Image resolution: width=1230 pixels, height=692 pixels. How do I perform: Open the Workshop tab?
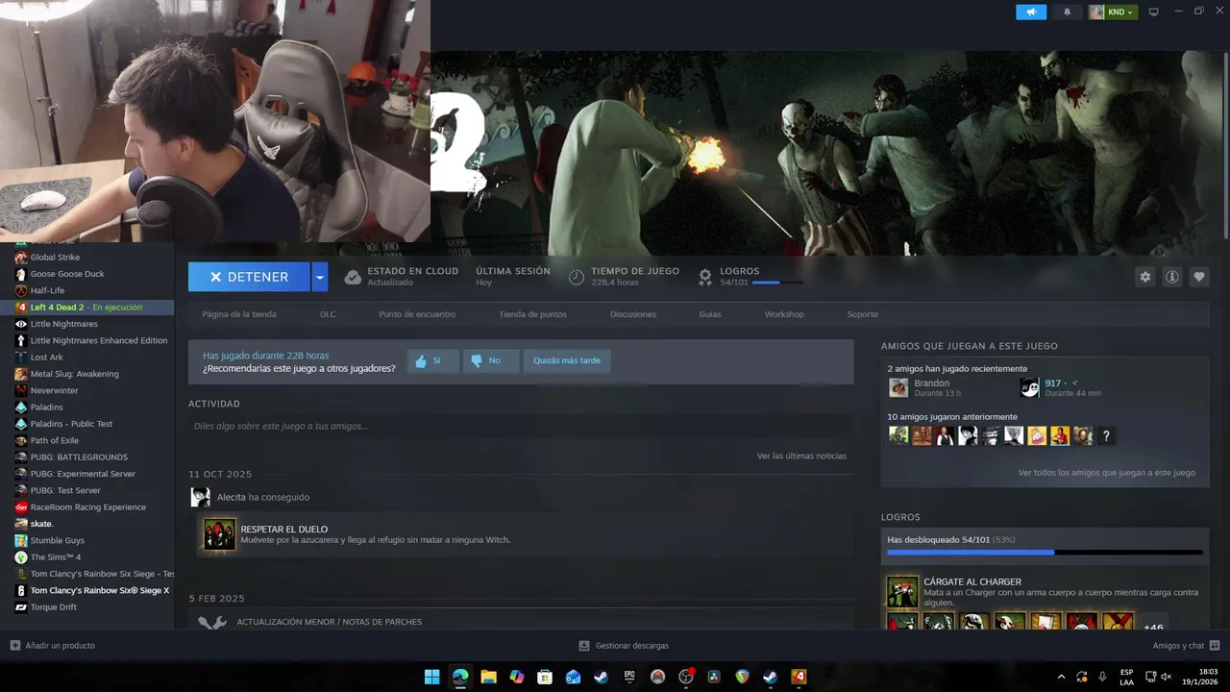784,314
